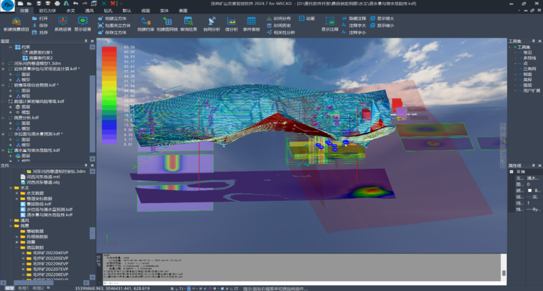Viewport: 543px width, 291px height.
Task: Select the 创建面网格 tool
Action: [x=167, y=21]
